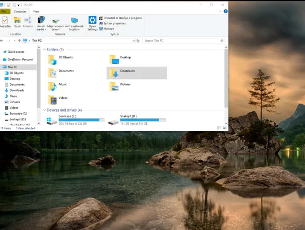Collapse the Devices and drives section
Image resolution: width=305 pixels, height=230 pixels.
44,110
